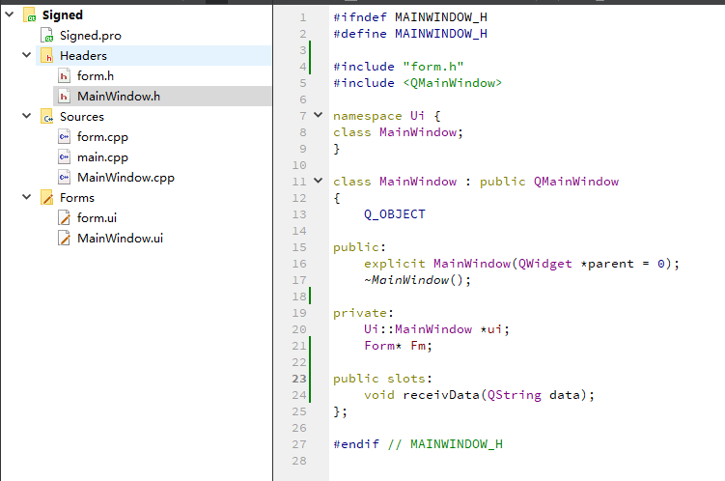This screenshot has height=481, width=725.
Task: Open main.cpp from the project tree
Action: pos(102,157)
